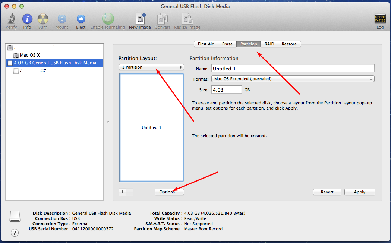Click the Mount toolbar icon
The height and width of the screenshot is (243, 391).
click(x=62, y=19)
